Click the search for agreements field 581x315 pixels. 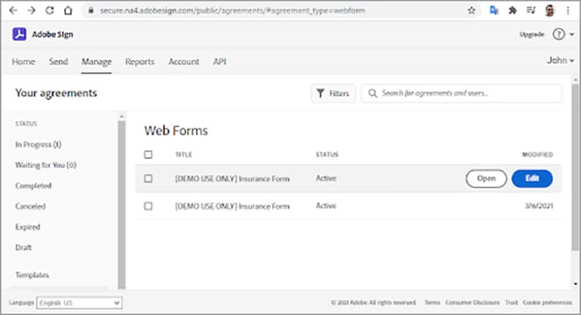pyautogui.click(x=462, y=94)
